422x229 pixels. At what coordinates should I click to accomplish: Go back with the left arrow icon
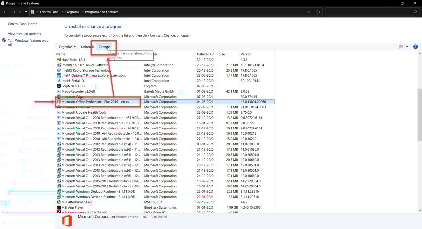tap(5, 12)
